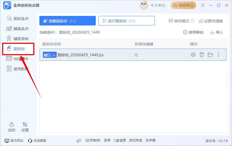Image resolution: width=232 pixels, height=146 pixels.
Task: Open the hamburger menu icon
Action: (203, 5)
